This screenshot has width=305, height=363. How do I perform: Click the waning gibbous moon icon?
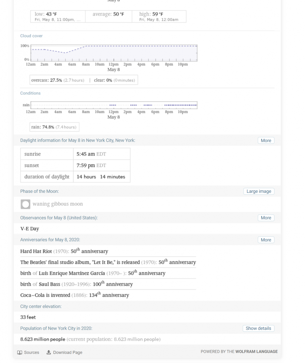(25, 204)
